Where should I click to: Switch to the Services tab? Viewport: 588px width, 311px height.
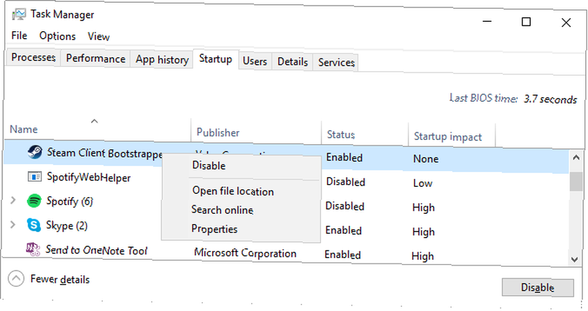[336, 62]
